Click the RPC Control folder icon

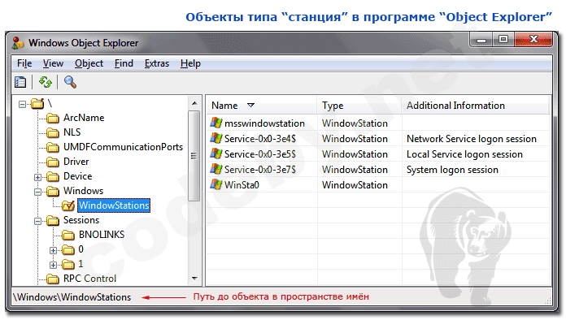[53, 279]
